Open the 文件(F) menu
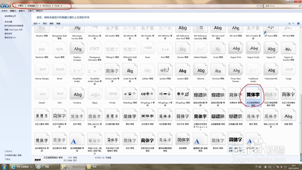The width and height of the screenshot is (302, 170). (x=5, y=11)
